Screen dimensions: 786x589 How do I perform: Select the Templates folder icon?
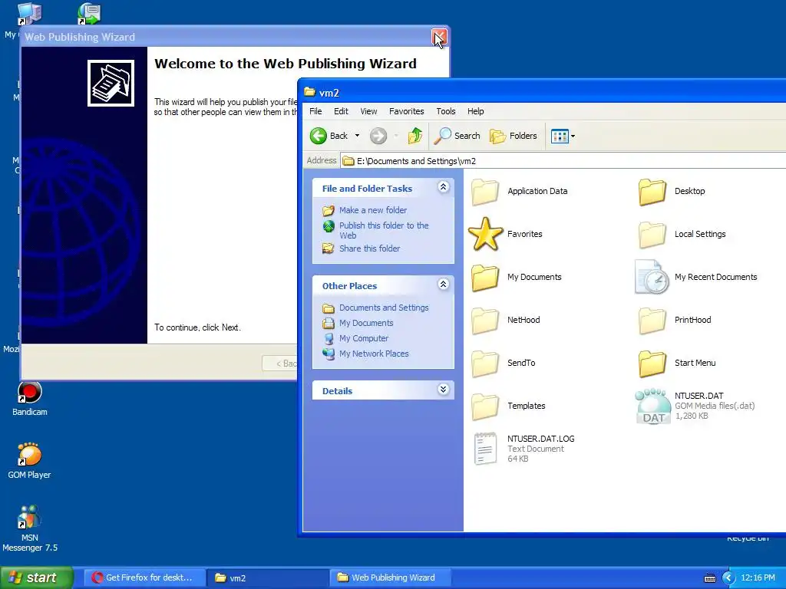click(485, 406)
